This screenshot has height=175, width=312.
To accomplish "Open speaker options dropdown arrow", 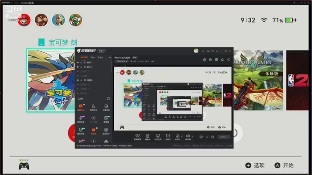I will (192, 136).
